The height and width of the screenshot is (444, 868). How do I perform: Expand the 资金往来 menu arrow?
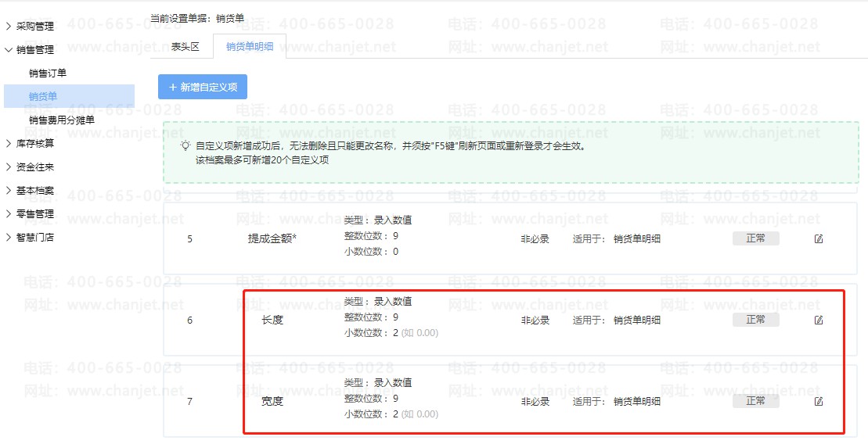(9, 167)
